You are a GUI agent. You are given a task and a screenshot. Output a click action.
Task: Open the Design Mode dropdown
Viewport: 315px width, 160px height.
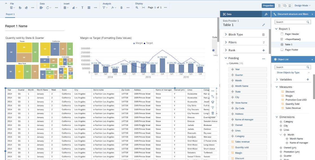tap(303, 6)
